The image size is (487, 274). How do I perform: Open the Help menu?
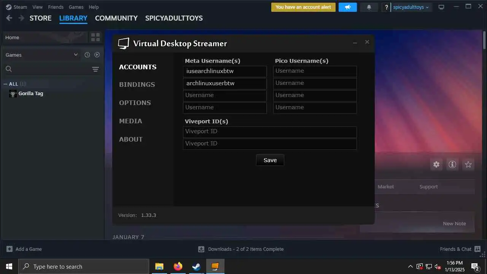pyautogui.click(x=94, y=7)
